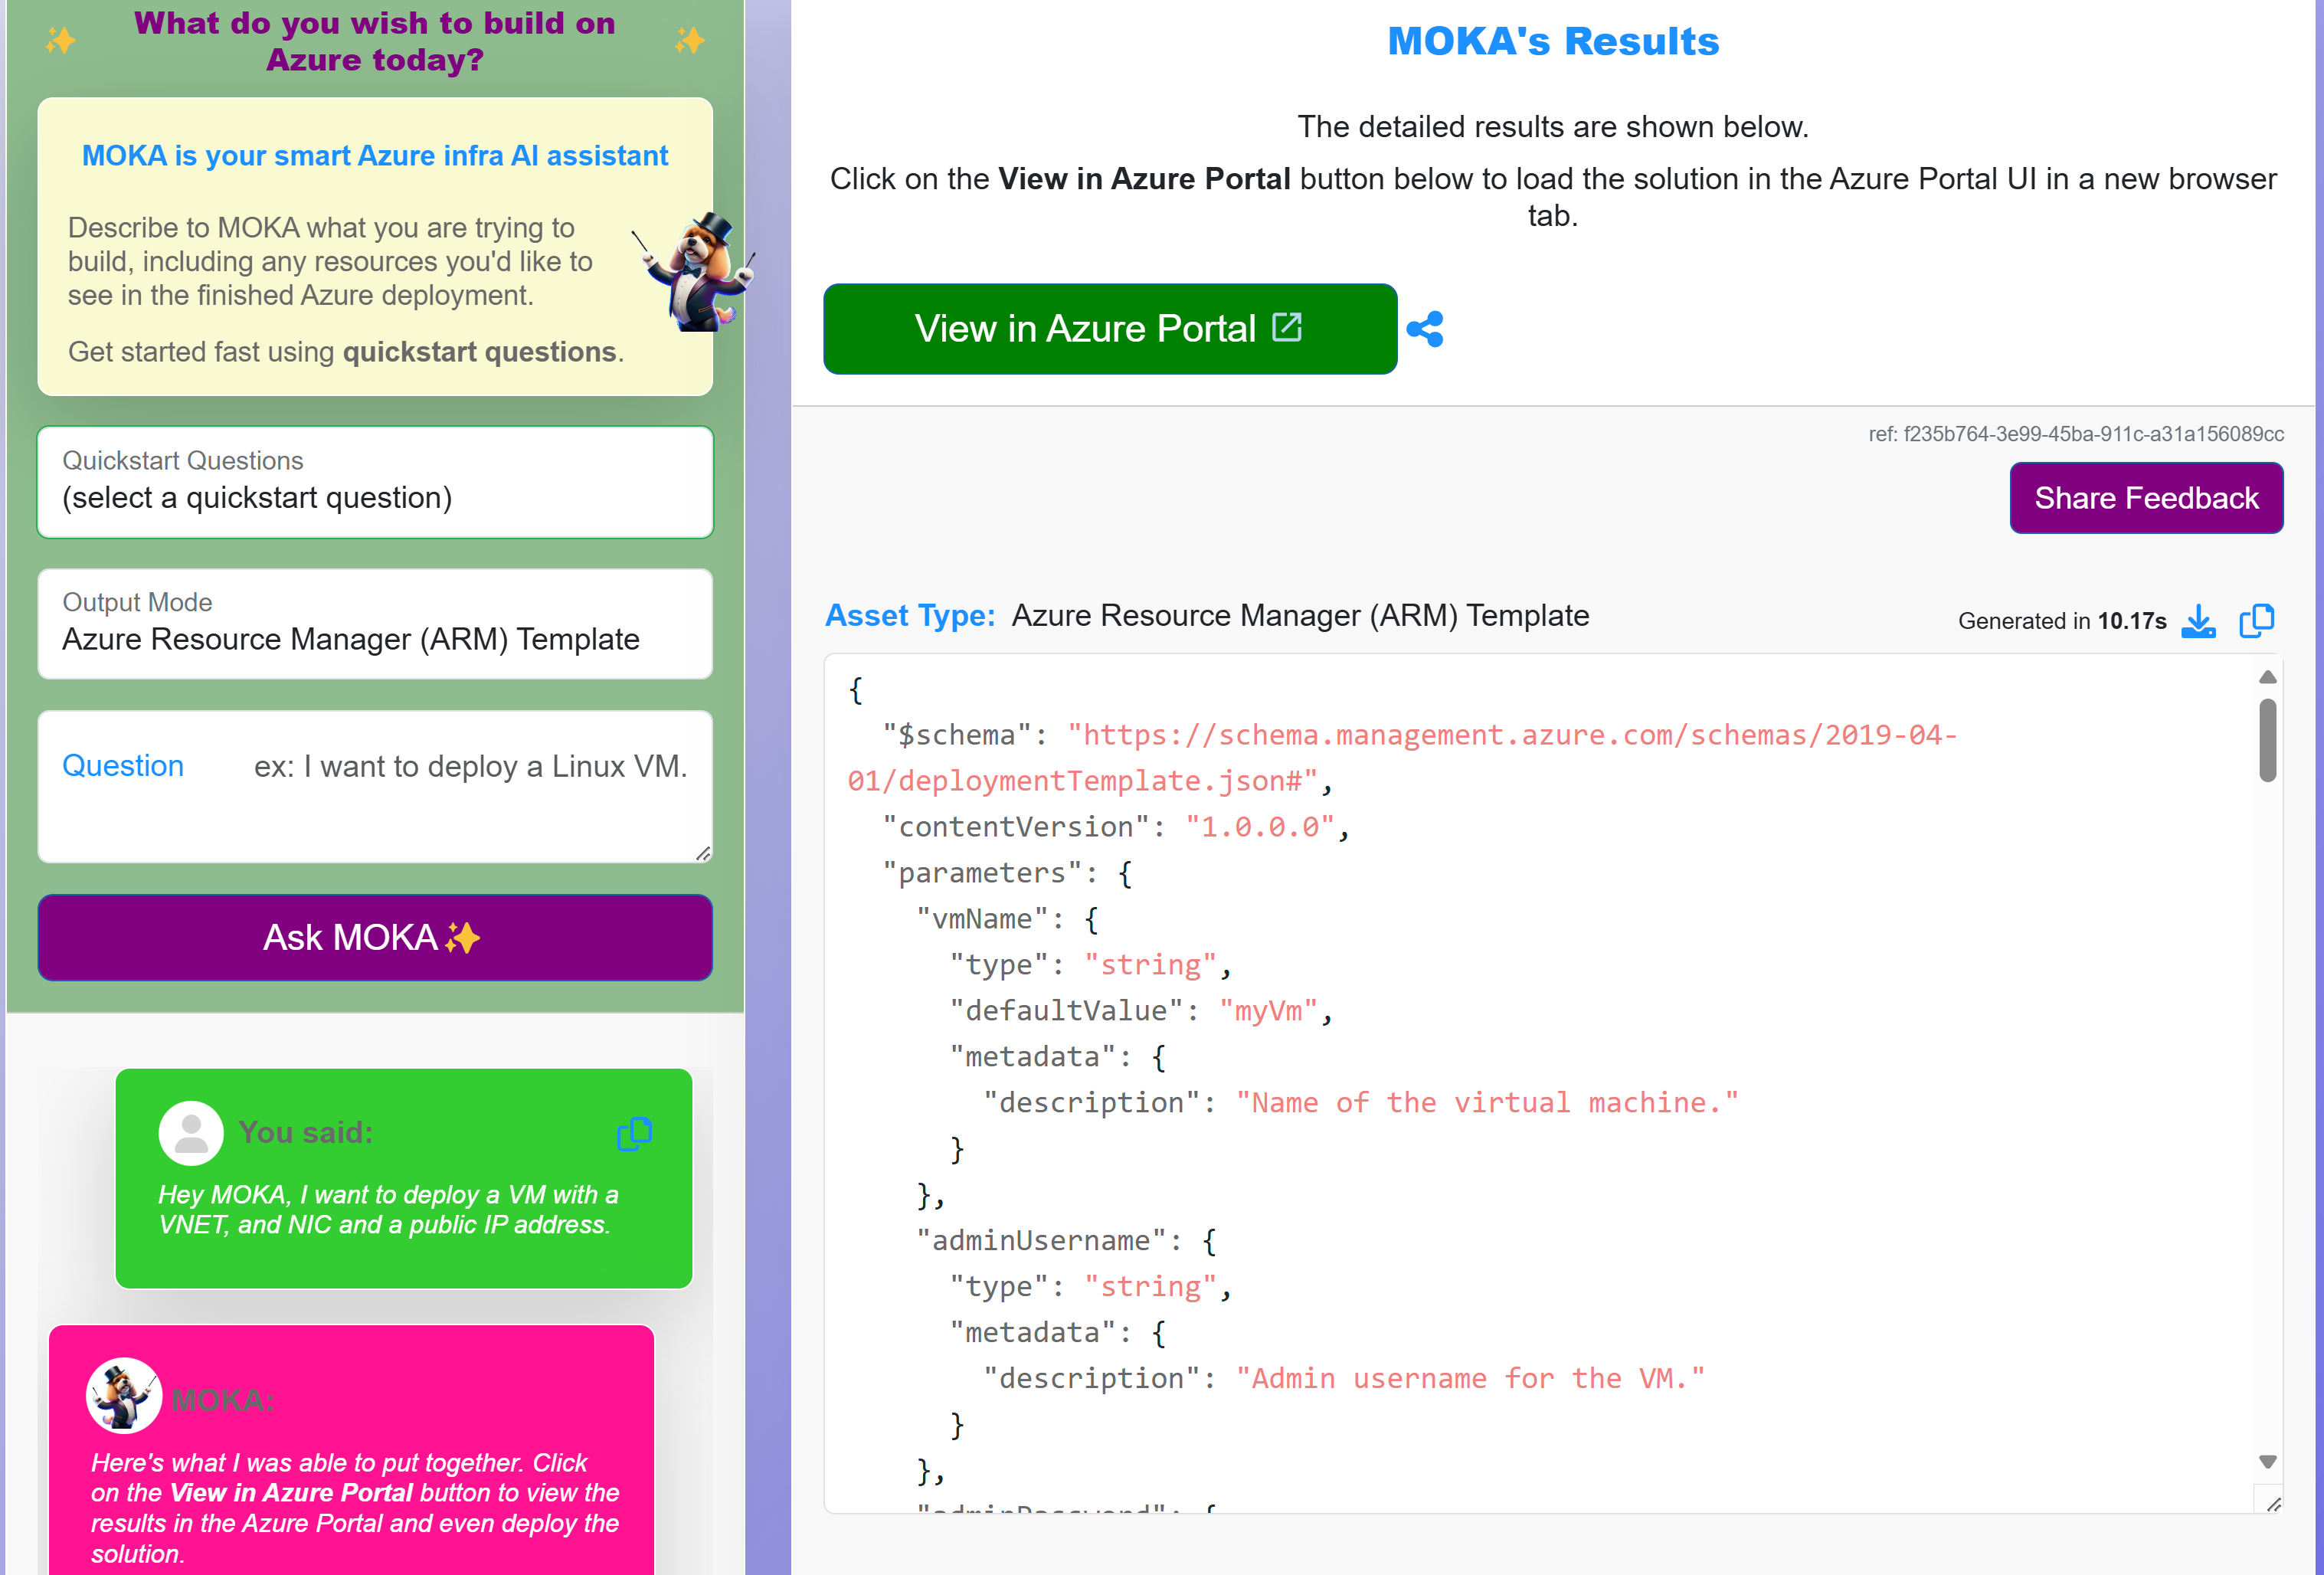Click the ref ID text f235b764
The width and height of the screenshot is (2324, 1575).
[x=2076, y=434]
